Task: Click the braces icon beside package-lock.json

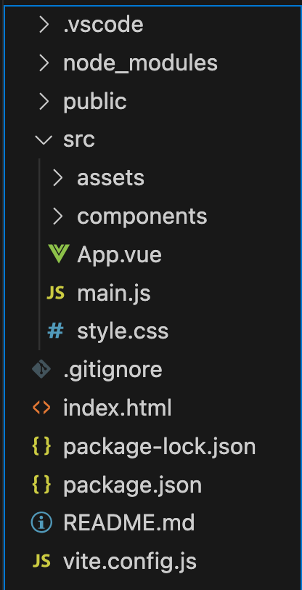Action: (41, 446)
